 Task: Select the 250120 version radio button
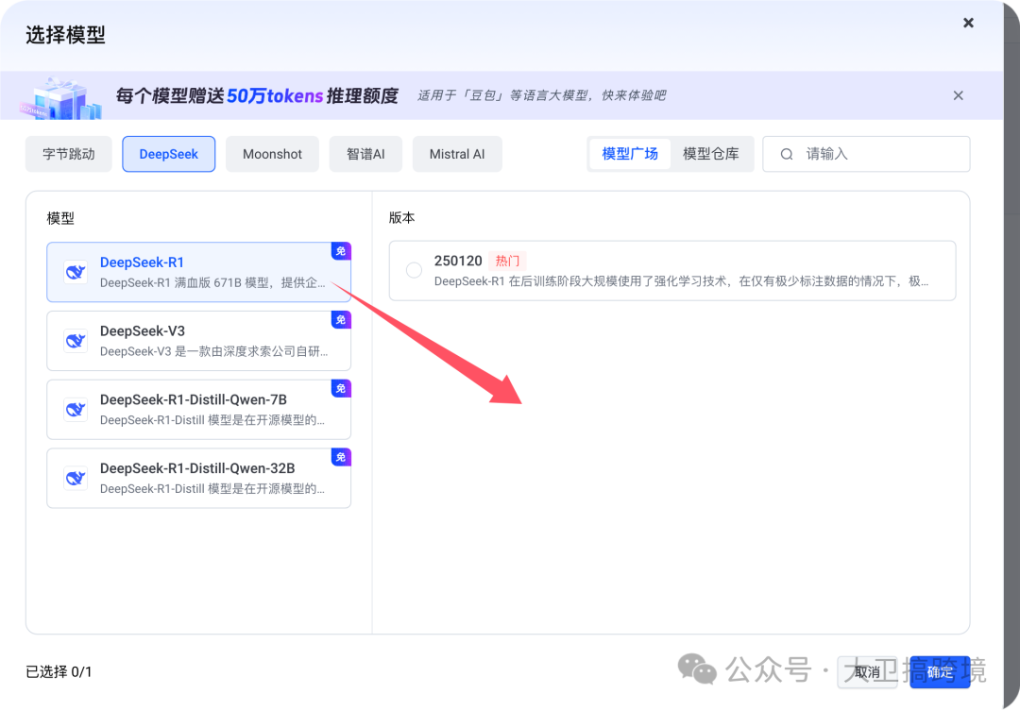coord(414,269)
